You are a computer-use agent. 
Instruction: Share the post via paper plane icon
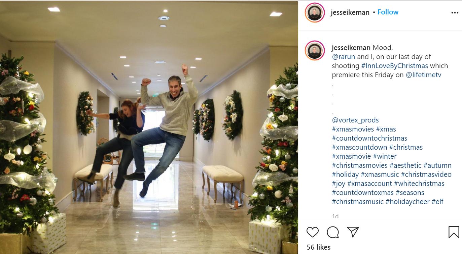[353, 232]
